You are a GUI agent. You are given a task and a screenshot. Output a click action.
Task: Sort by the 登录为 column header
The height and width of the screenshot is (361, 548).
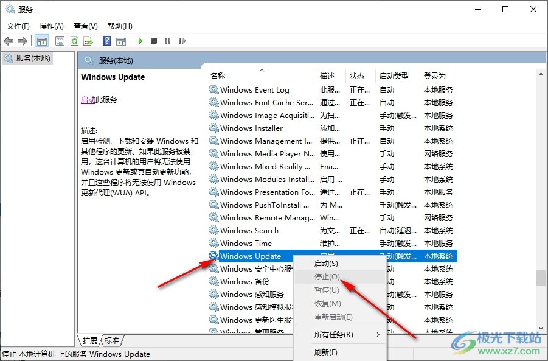pyautogui.click(x=439, y=76)
